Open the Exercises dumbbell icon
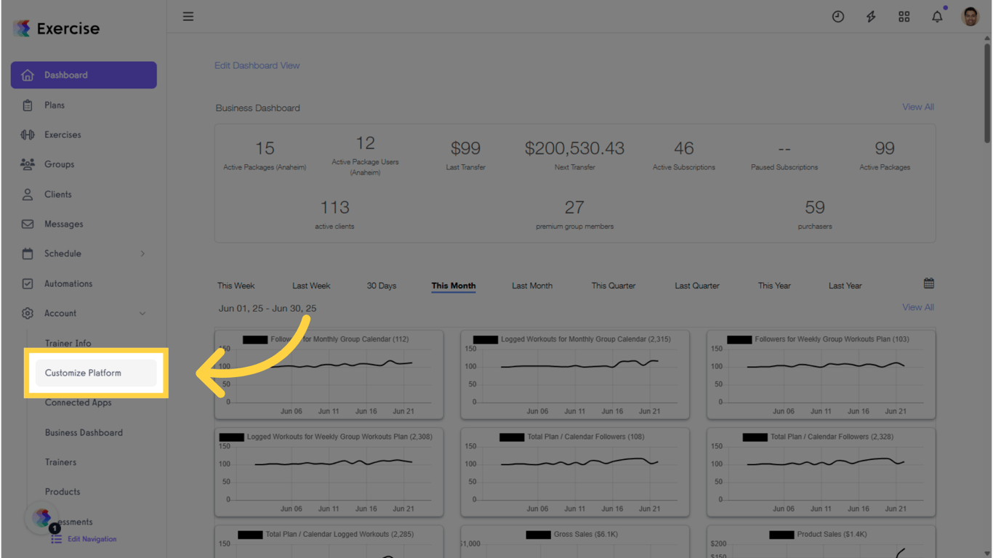Screen dimensions: 993x558 point(30,134)
